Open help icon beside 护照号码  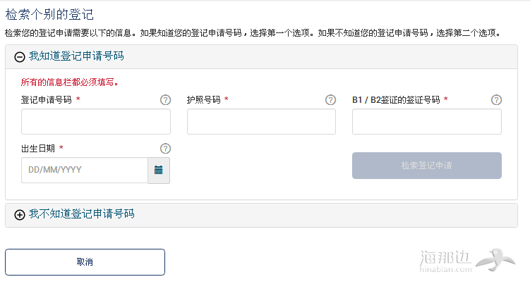click(330, 100)
